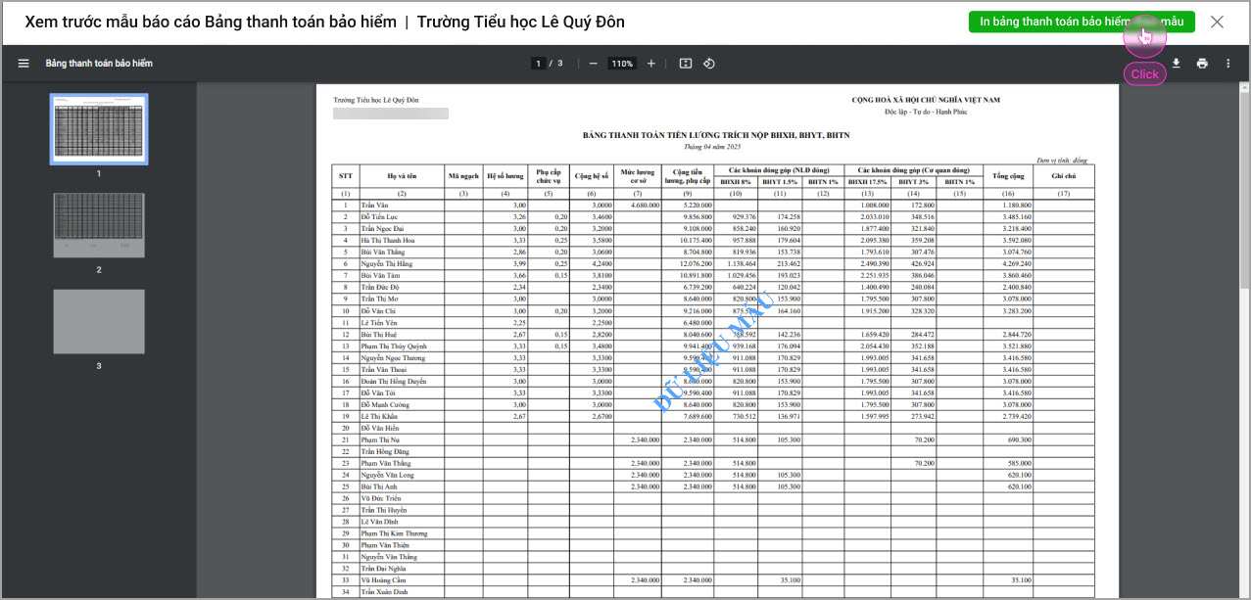Open the PDF viewer sidebar menu icon
The image size is (1251, 600).
pos(24,64)
